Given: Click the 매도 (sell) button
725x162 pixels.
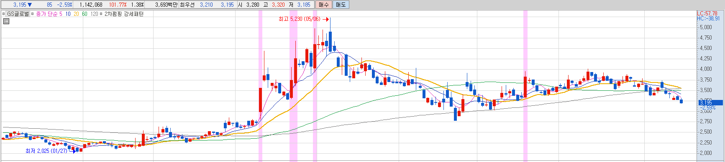Looking at the screenshot, I should pos(341,5).
